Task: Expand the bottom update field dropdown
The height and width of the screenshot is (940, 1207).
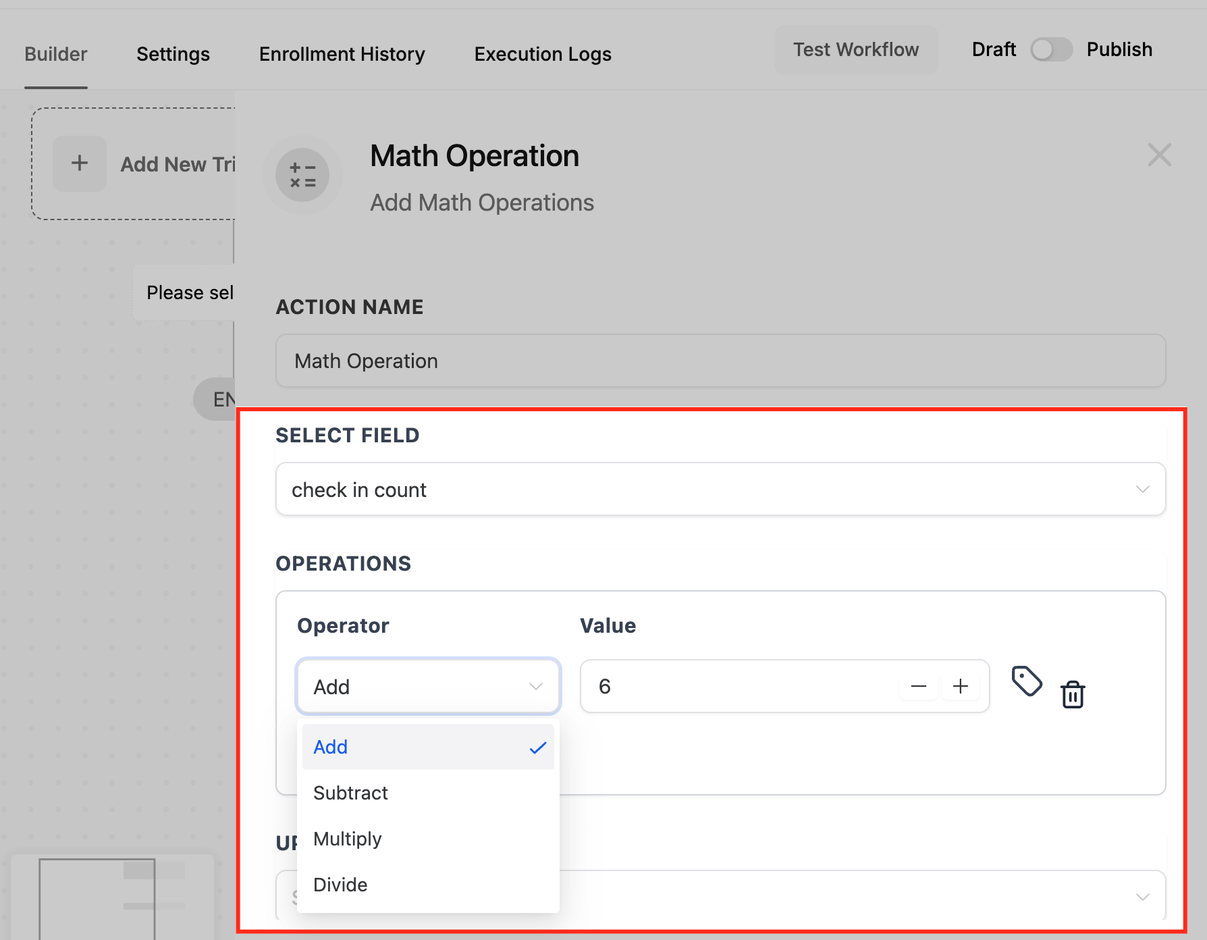Action: click(720, 895)
